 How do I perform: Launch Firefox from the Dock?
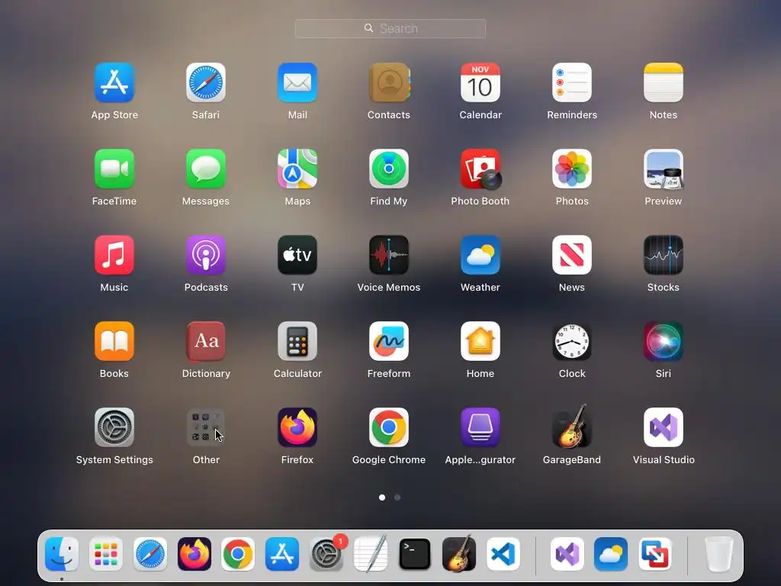coord(194,554)
